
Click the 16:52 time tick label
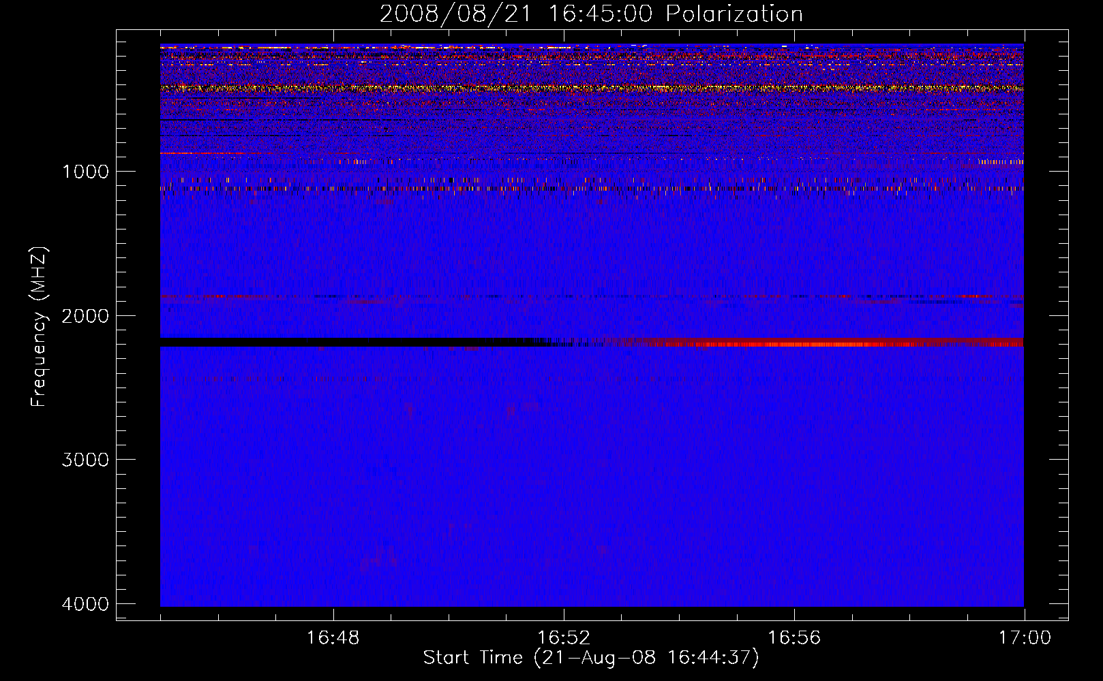pyautogui.click(x=564, y=638)
